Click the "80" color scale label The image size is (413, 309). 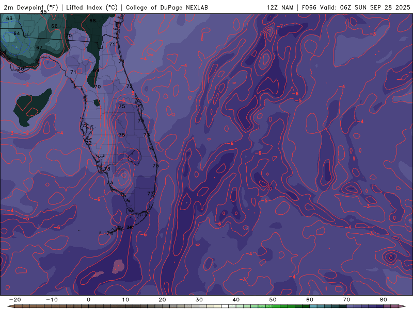click(384, 300)
